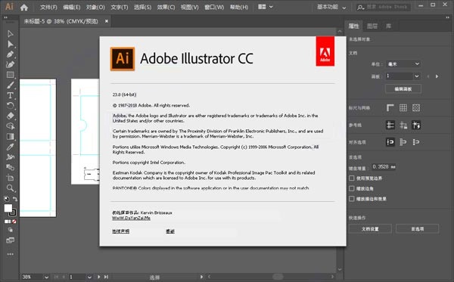
Task: Switch to the 图层 panel tab
Action: (372, 26)
